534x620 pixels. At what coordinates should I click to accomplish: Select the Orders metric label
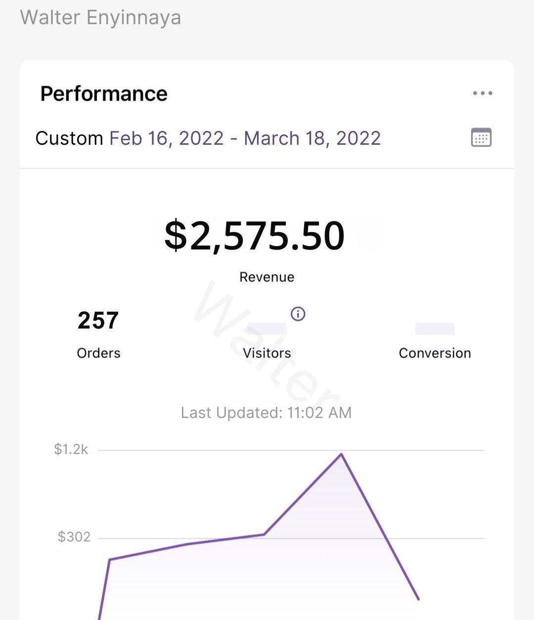(98, 353)
